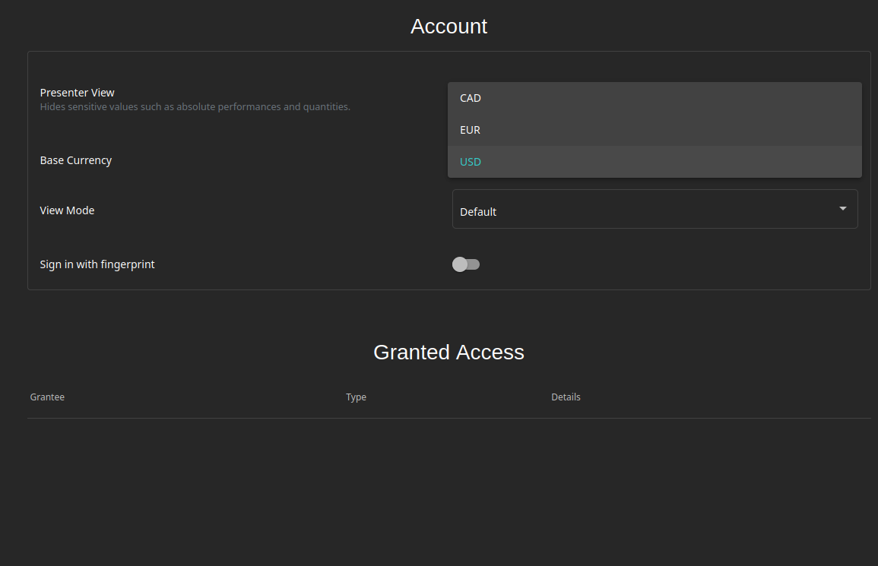Image resolution: width=878 pixels, height=566 pixels.
Task: Click the Sign in with fingerprint label
Action: pos(97,264)
